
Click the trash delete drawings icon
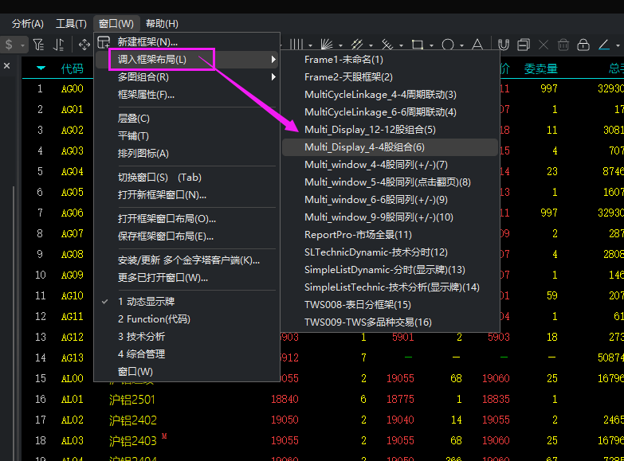click(563, 45)
